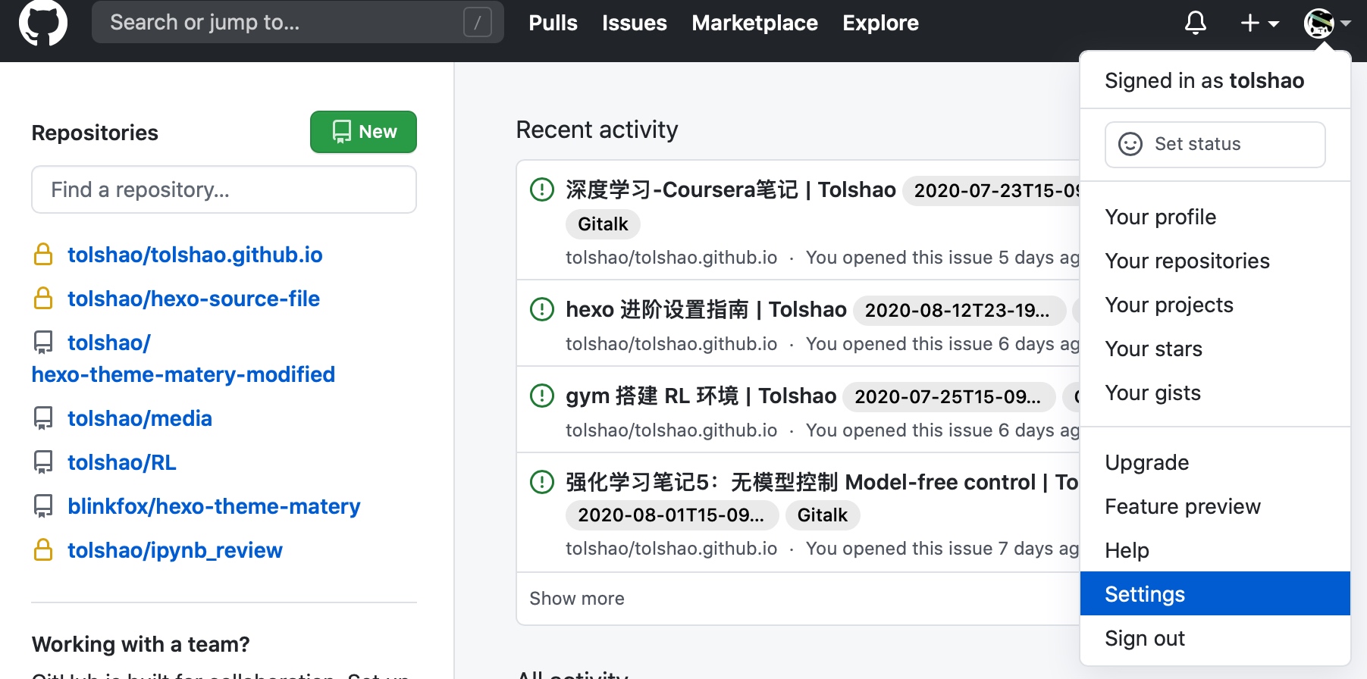
Task: Click the repo icon beside hexo-theme-matery-modified
Action: [x=43, y=343]
